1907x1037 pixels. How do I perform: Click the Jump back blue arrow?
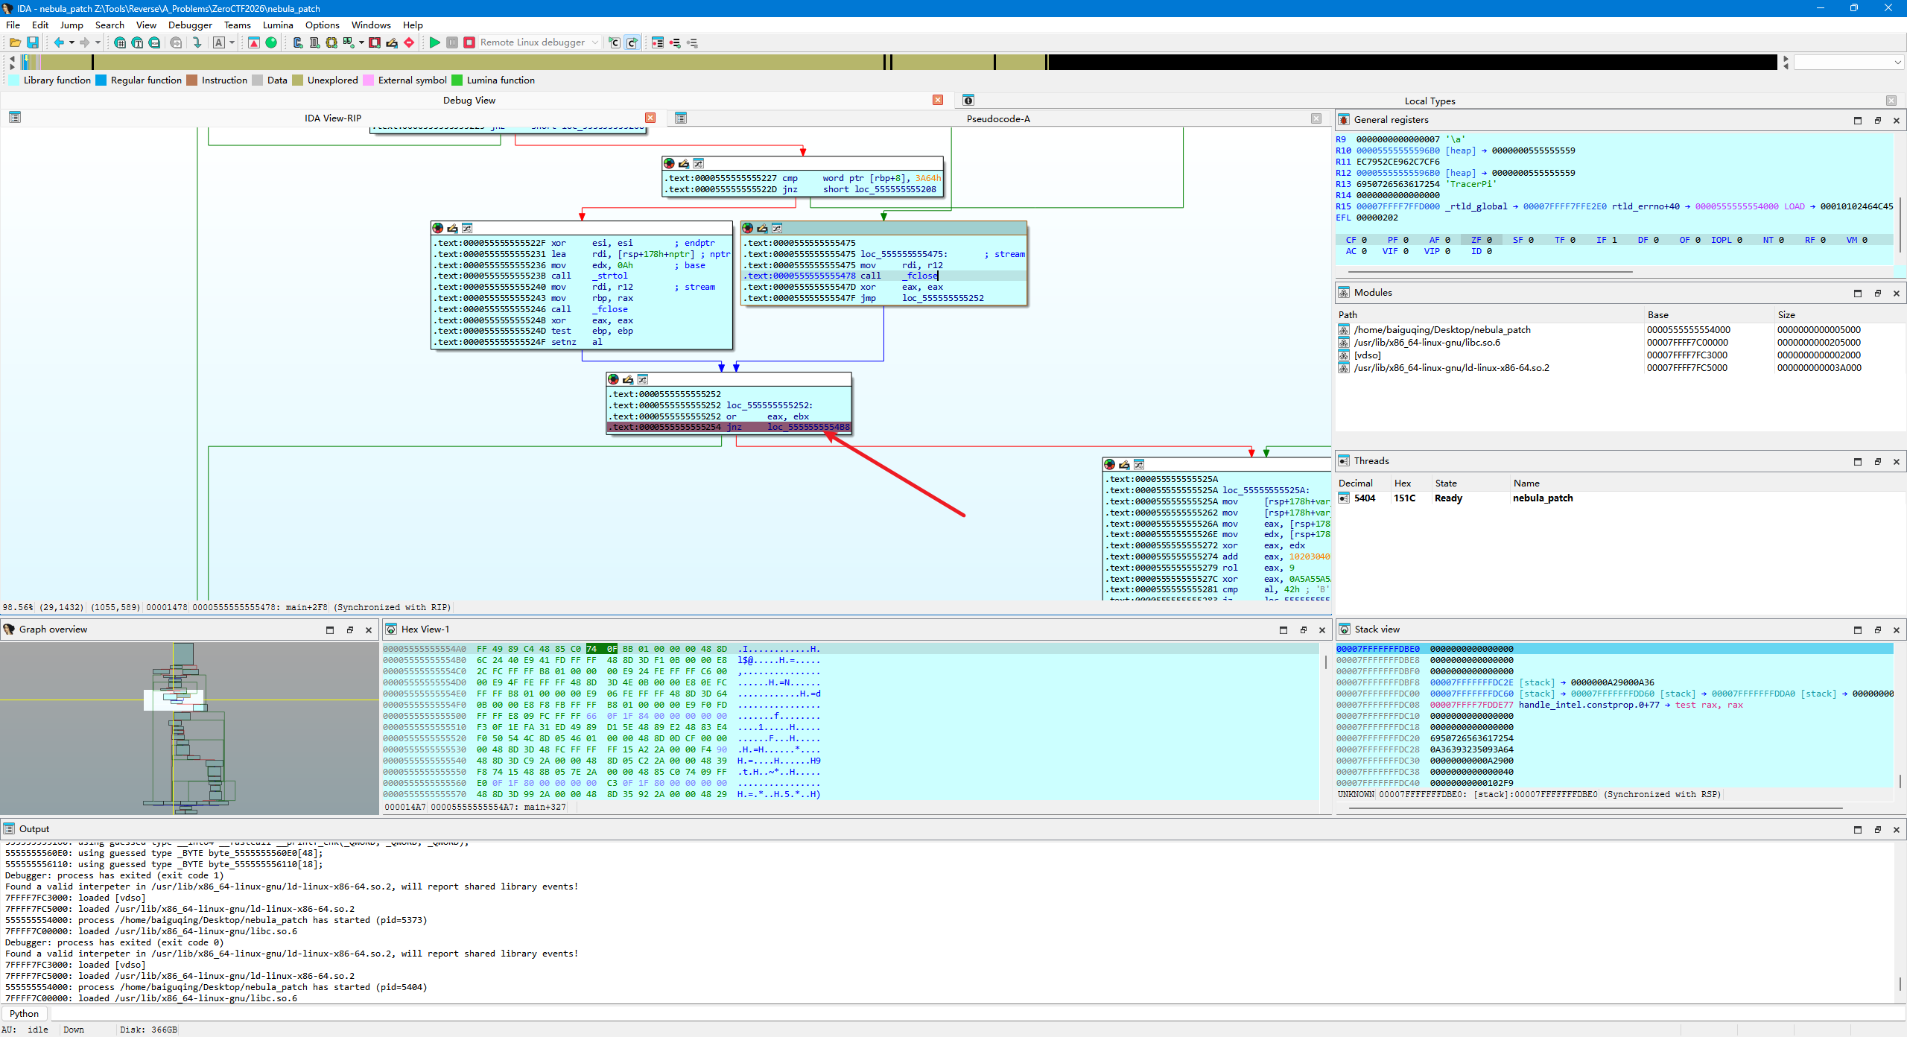(59, 42)
